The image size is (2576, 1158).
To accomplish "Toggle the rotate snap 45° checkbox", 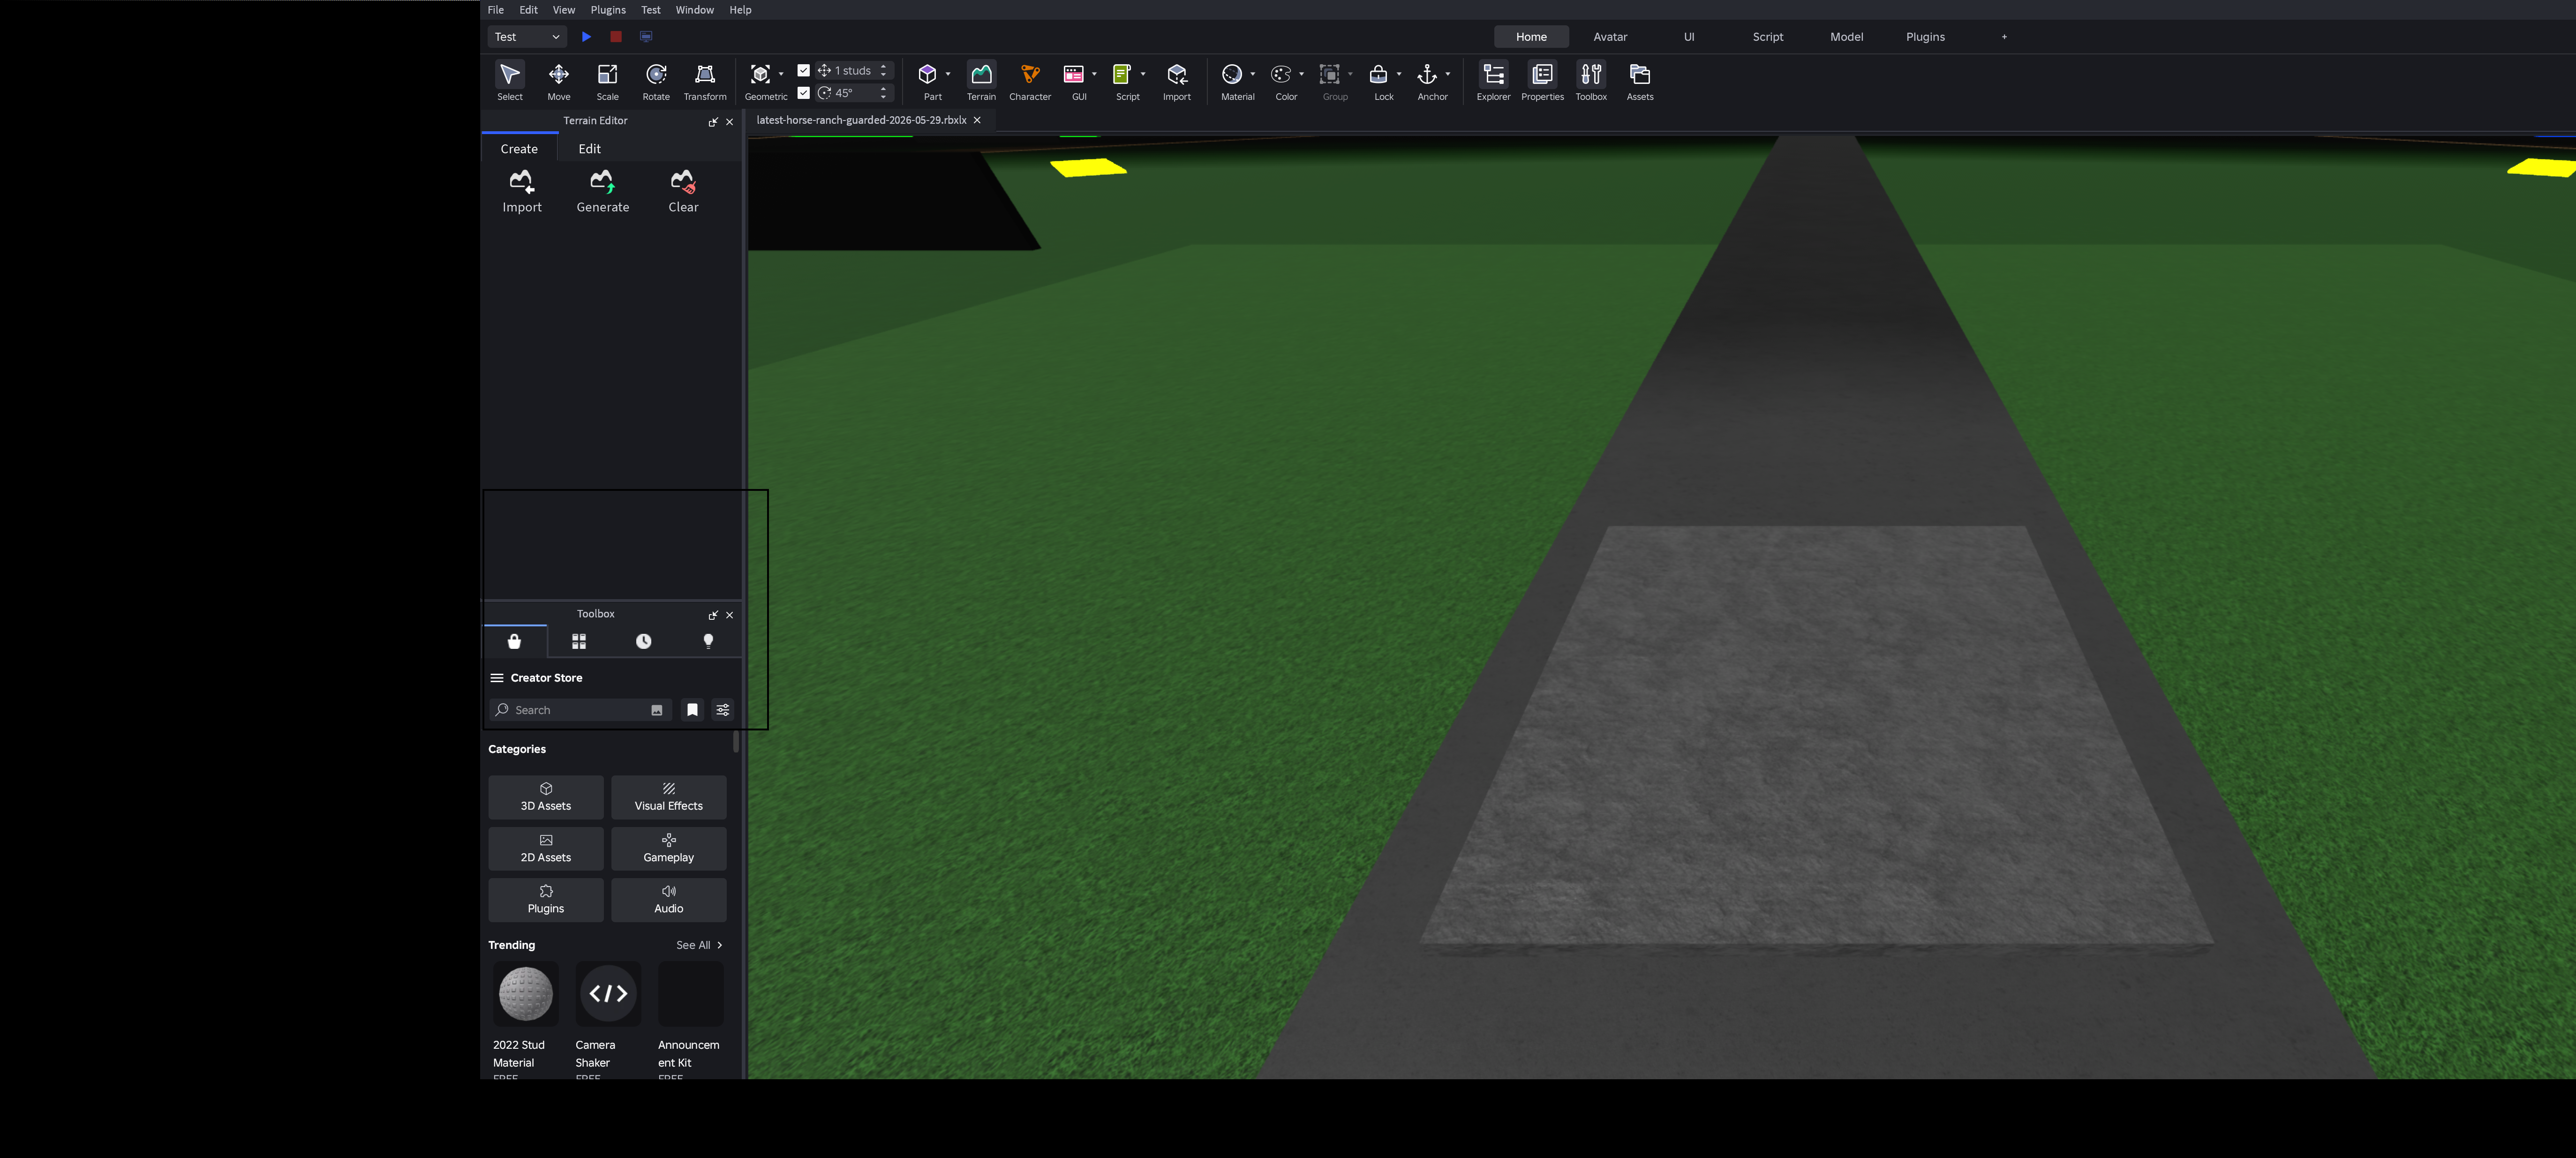I will 803,93.
